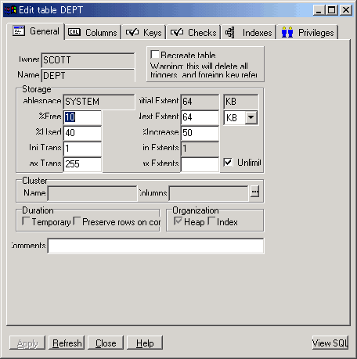Toggle the Index organization checkbox
Screen dimensions: 357x359
click(211, 221)
